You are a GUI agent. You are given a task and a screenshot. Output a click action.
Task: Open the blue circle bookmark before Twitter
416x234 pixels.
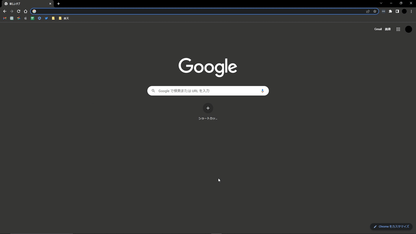pyautogui.click(x=40, y=18)
